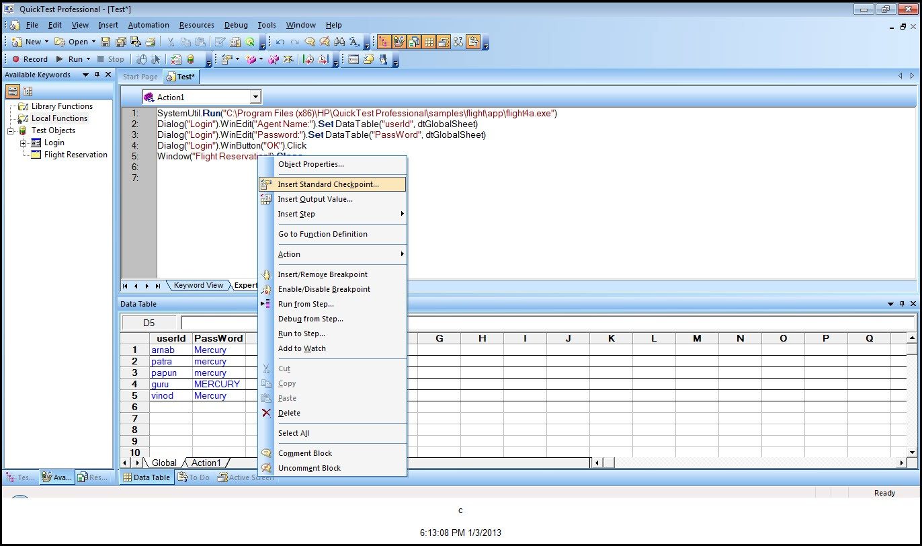Viewport: 922px width, 546px height.
Task: Open Object Repository via the barrel toolbar icon
Action: (190, 59)
